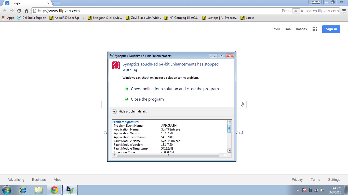Click the error report taskbar icon
Screen dimensions: 348x195
[70, 190]
